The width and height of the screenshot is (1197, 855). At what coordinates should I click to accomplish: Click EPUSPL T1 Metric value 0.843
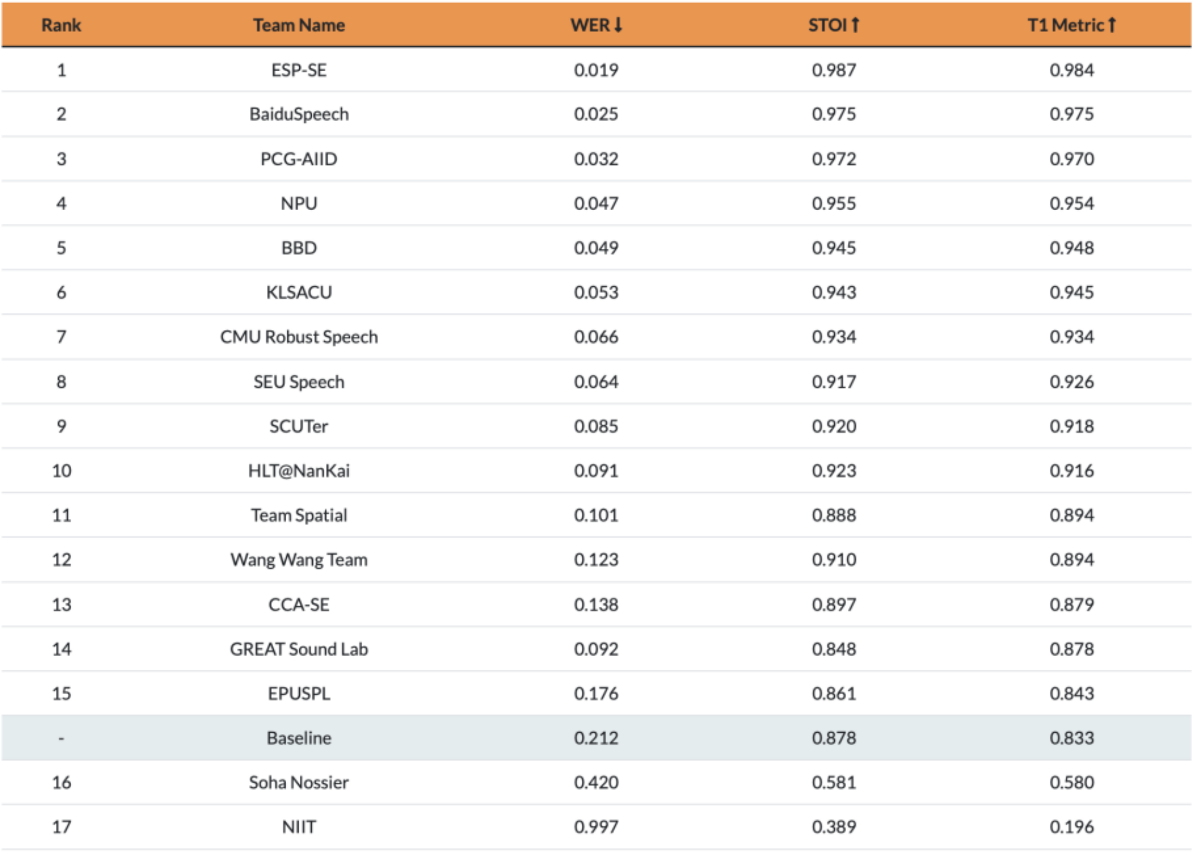[x=1072, y=693]
